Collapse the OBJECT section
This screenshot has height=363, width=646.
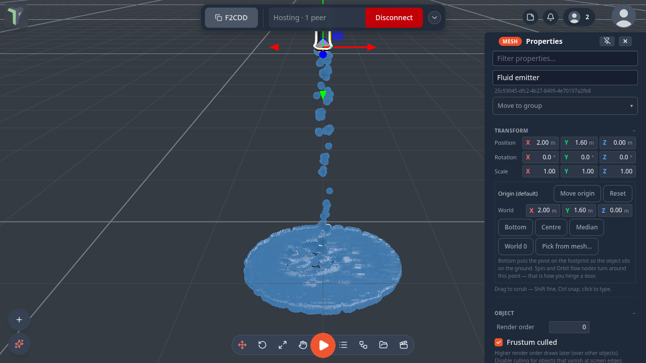634,313
